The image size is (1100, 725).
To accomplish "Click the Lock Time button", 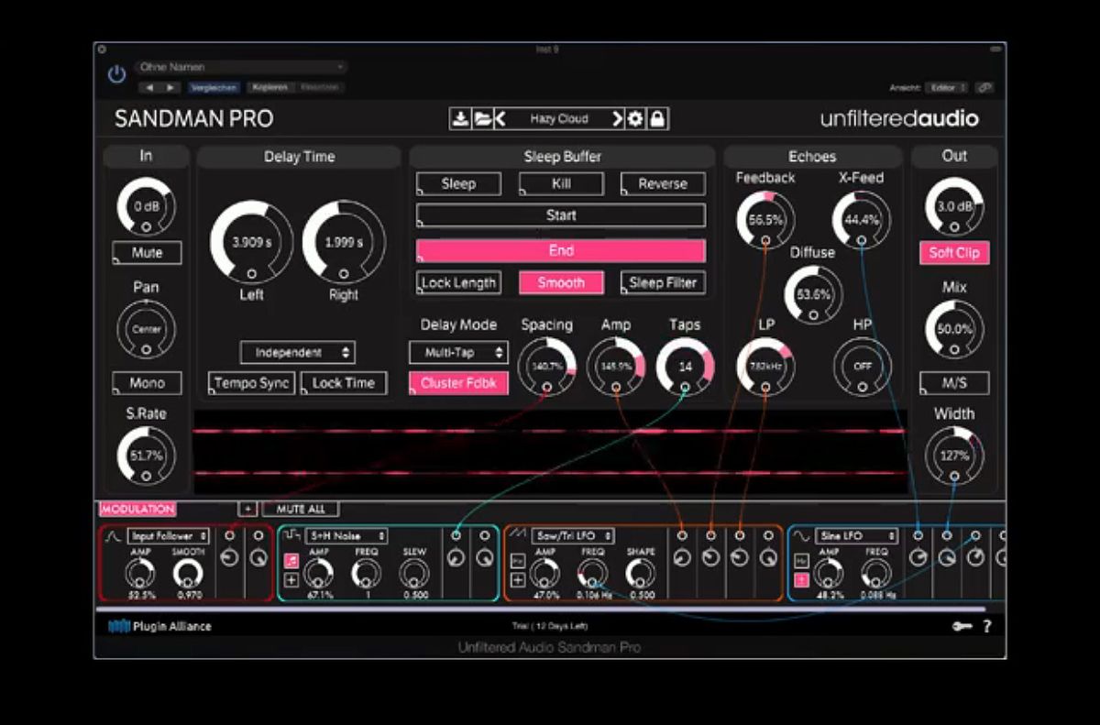I will [x=344, y=383].
